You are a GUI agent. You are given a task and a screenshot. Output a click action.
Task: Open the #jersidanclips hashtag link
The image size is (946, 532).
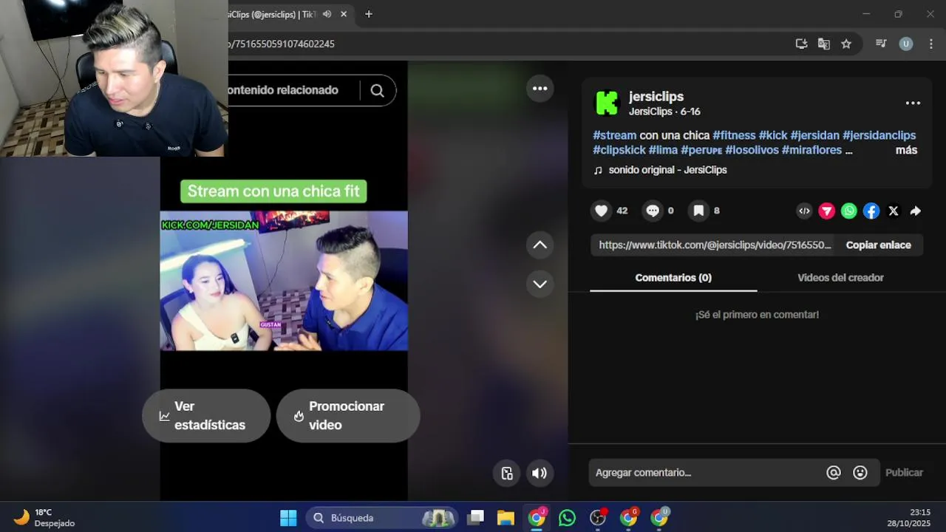[x=879, y=135]
